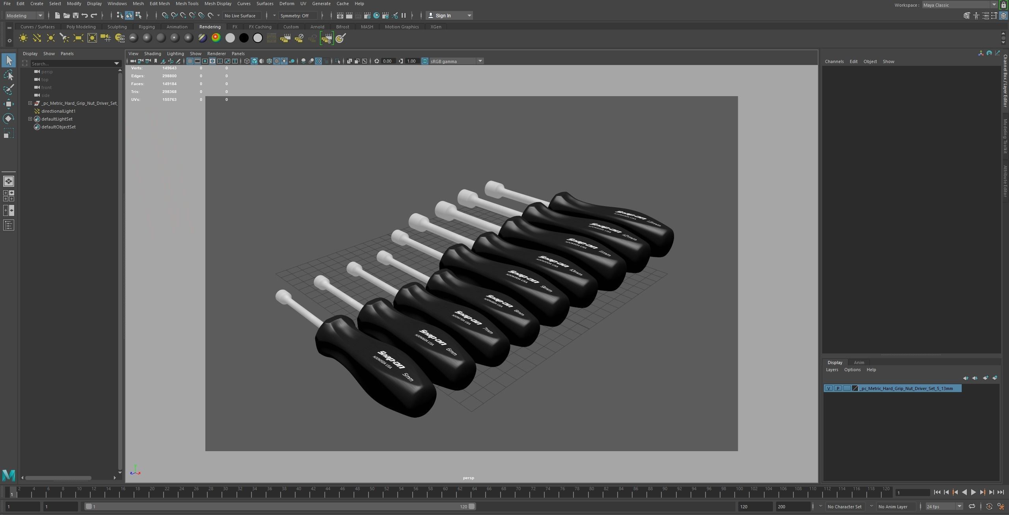1009x515 pixels.
Task: Click the four view layout icon
Action: tap(9, 196)
